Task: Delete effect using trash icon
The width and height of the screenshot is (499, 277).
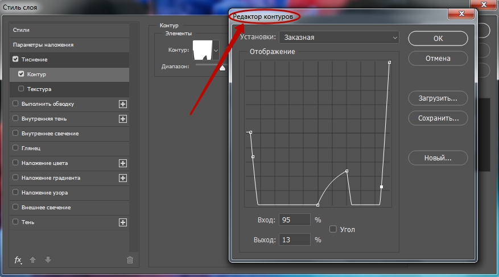Action: point(130,260)
